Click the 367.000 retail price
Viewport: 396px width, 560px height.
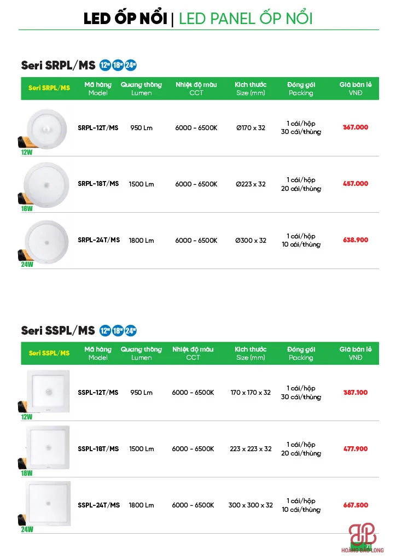tap(356, 127)
